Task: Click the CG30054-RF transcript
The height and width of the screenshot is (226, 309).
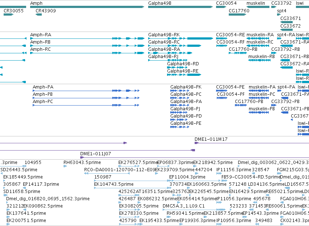Action: (222, 46)
